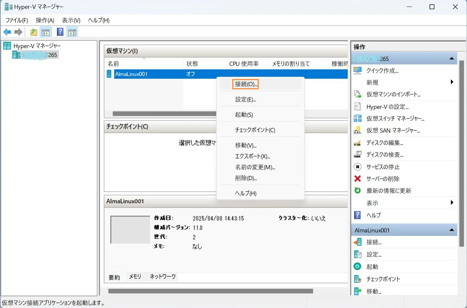Open ディスクの編集 action

(385, 143)
